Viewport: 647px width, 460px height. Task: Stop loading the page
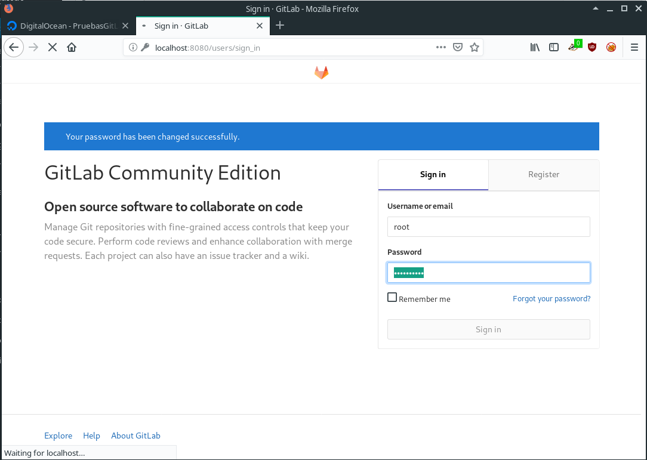point(53,48)
